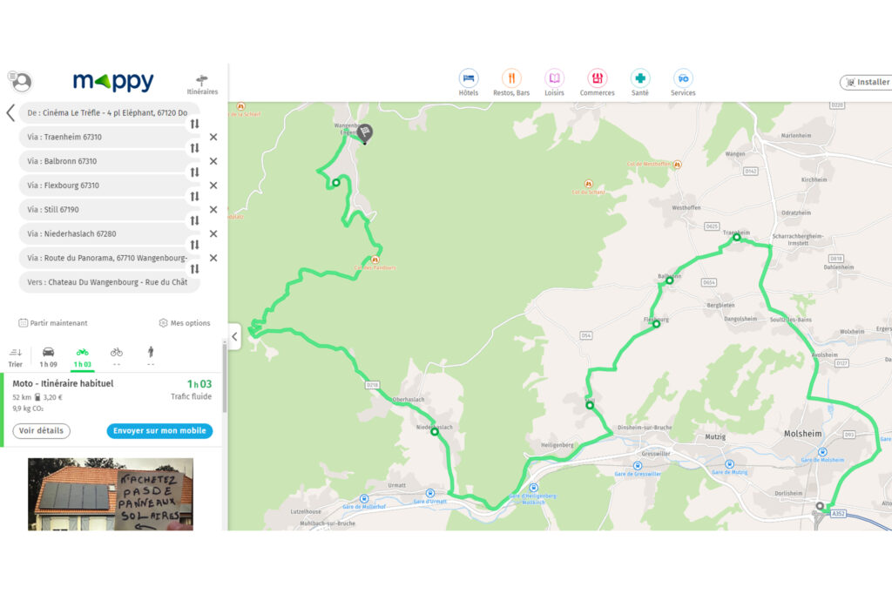892x594 pixels.
Task: Open the Hôtels category icon
Action: point(468,78)
